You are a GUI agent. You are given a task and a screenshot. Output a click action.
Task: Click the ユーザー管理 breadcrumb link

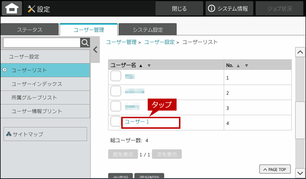pos(121,42)
